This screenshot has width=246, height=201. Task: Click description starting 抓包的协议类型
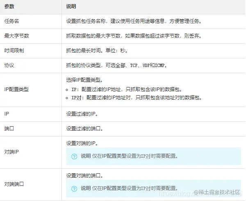(116, 65)
